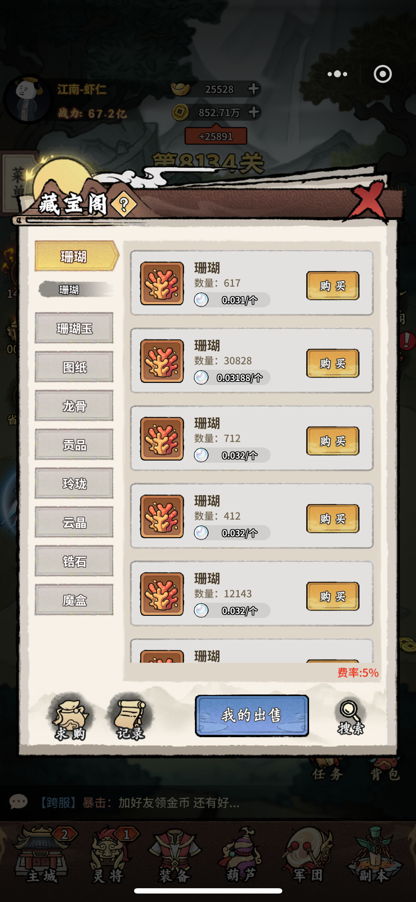Open the mini program three-dot menu
This screenshot has width=416, height=902.
pos(337,74)
